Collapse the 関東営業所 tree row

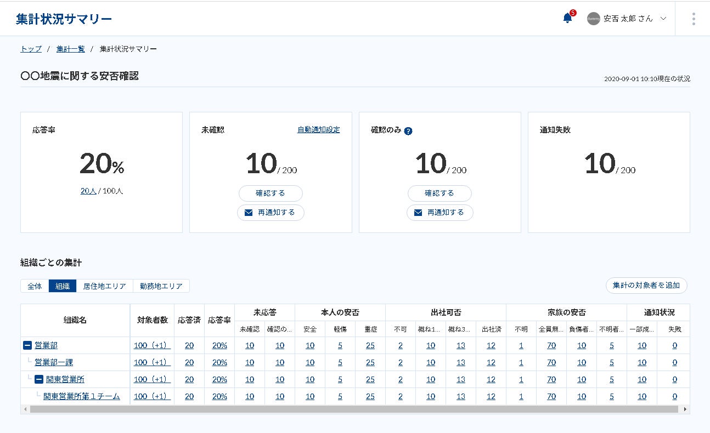click(39, 379)
